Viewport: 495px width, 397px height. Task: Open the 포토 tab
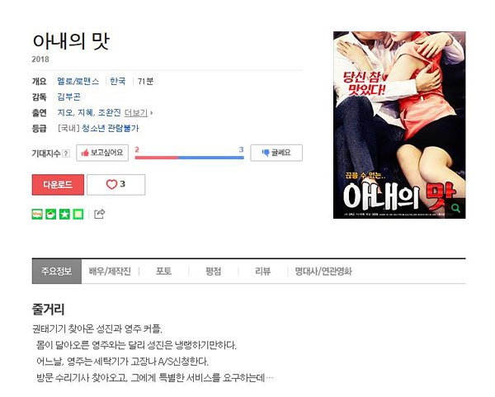click(x=163, y=272)
